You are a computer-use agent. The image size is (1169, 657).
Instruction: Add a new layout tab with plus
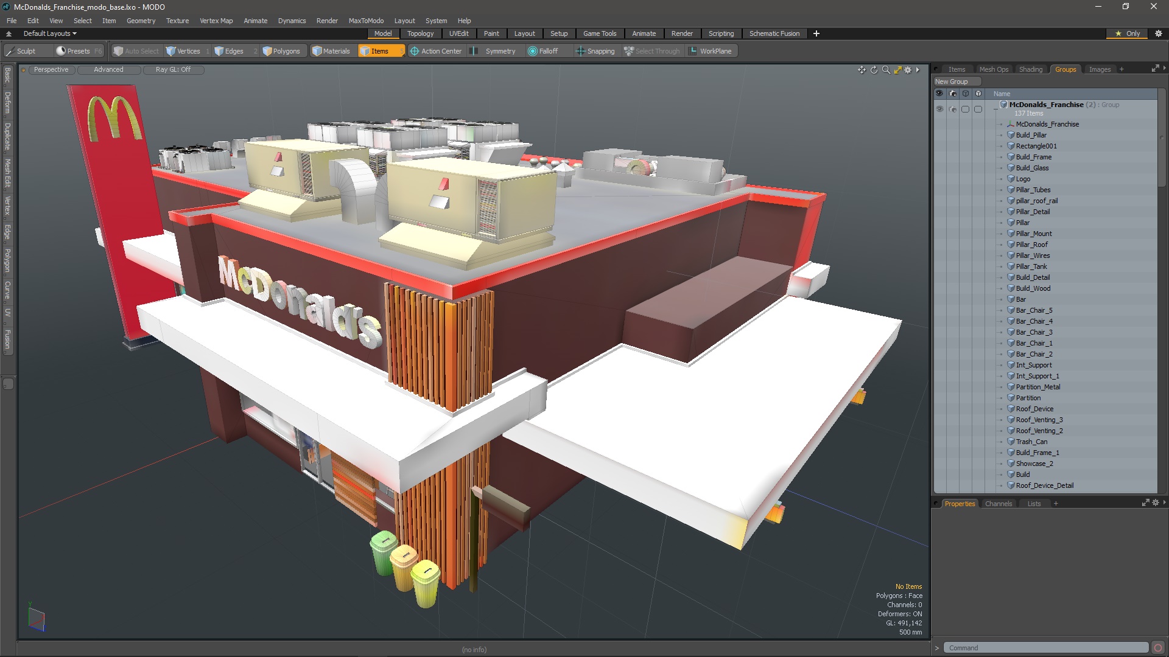[816, 33]
